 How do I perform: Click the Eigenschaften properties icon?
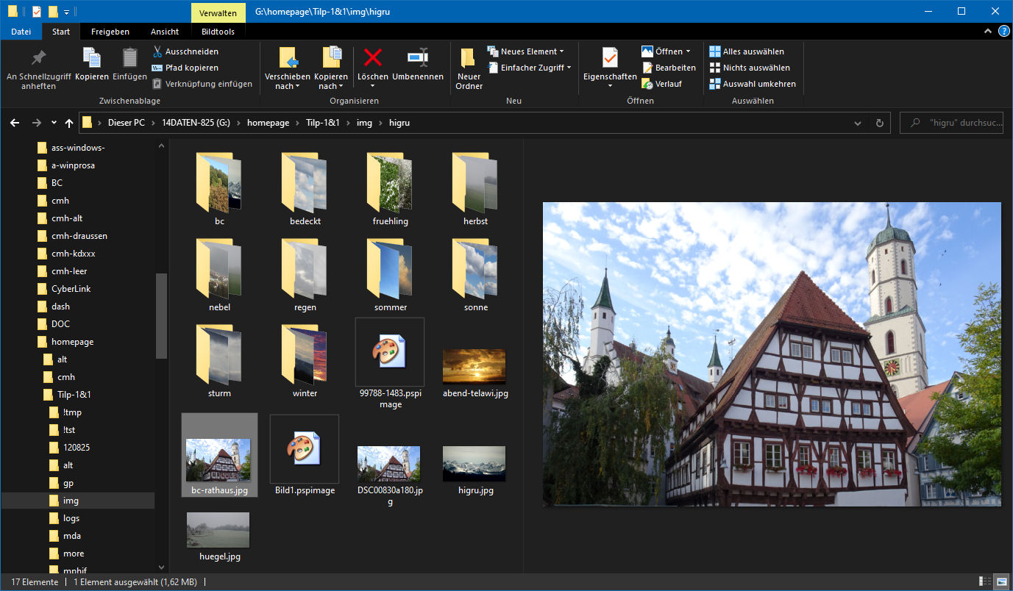[x=610, y=58]
